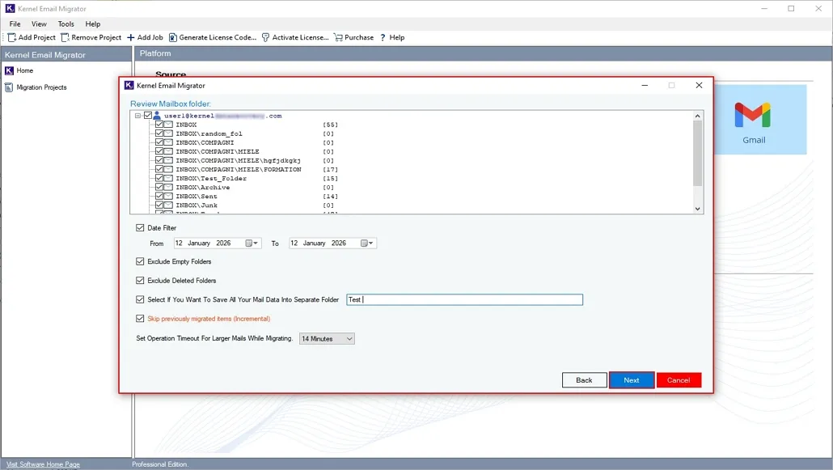
Task: Click the Activate License toolbar icon
Action: 266,37
